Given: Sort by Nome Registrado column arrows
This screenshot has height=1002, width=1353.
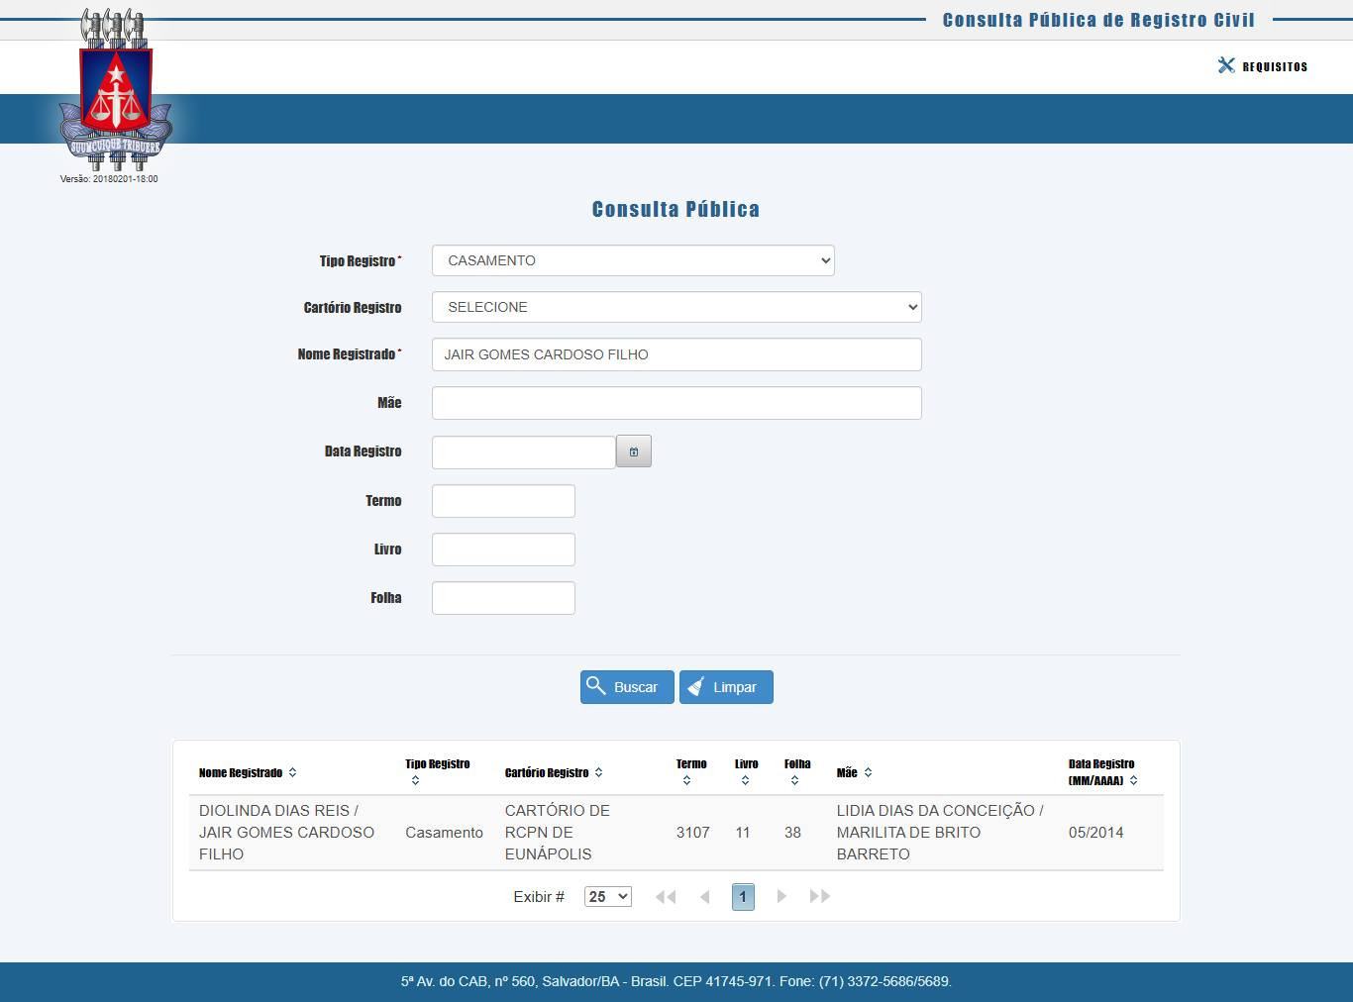Looking at the screenshot, I should 292,772.
